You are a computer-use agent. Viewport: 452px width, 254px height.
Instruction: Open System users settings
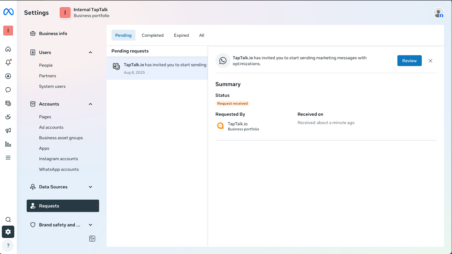tap(52, 87)
